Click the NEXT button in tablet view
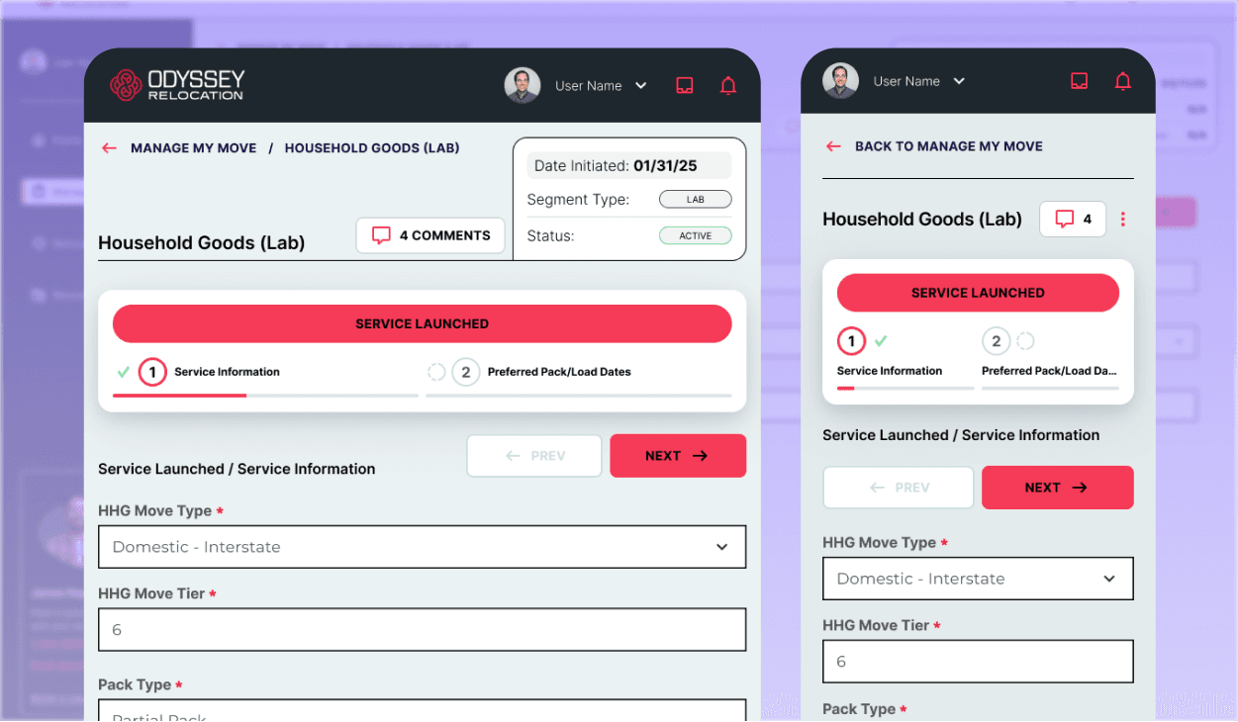 pos(678,456)
